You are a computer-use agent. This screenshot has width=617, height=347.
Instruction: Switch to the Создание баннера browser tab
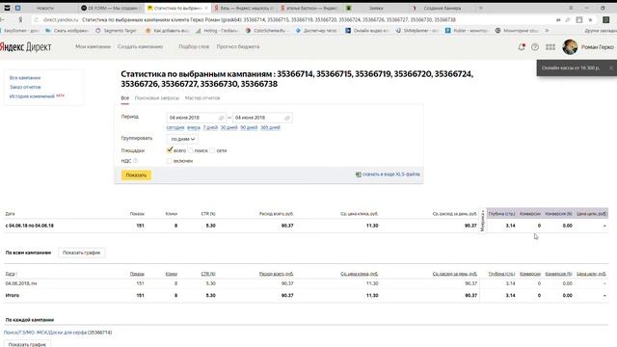[443, 8]
